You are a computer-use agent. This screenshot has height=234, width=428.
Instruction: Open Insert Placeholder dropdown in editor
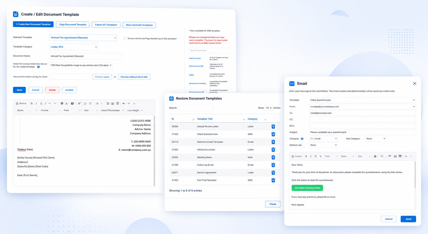pyautogui.click(x=112, y=110)
